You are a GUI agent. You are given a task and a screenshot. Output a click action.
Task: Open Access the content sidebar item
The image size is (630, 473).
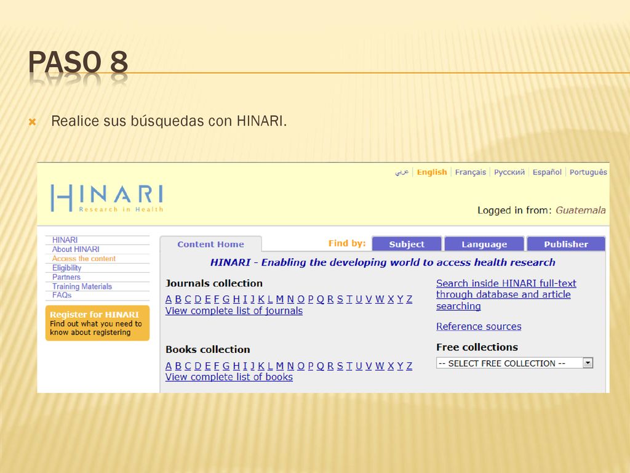84,259
